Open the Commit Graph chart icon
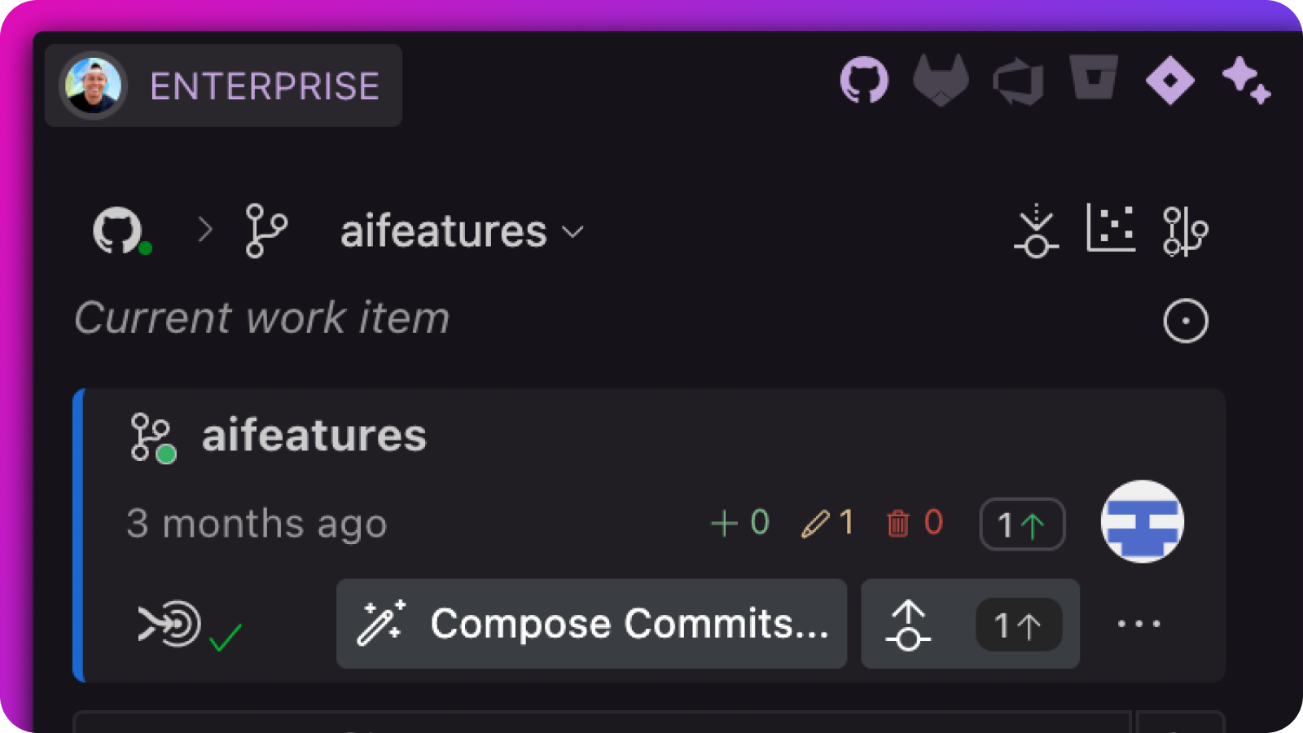The image size is (1303, 733). click(1110, 230)
